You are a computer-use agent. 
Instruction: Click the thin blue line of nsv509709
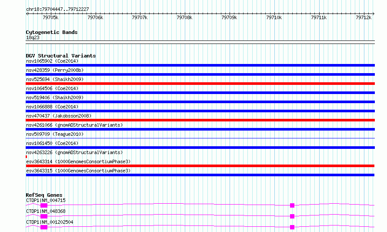coord(200,138)
